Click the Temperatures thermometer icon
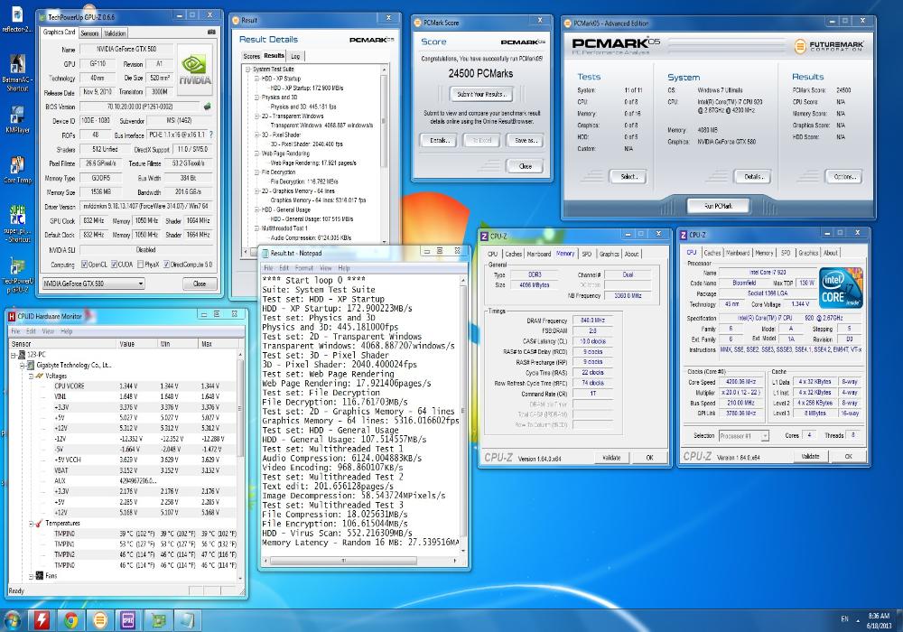 (39, 524)
